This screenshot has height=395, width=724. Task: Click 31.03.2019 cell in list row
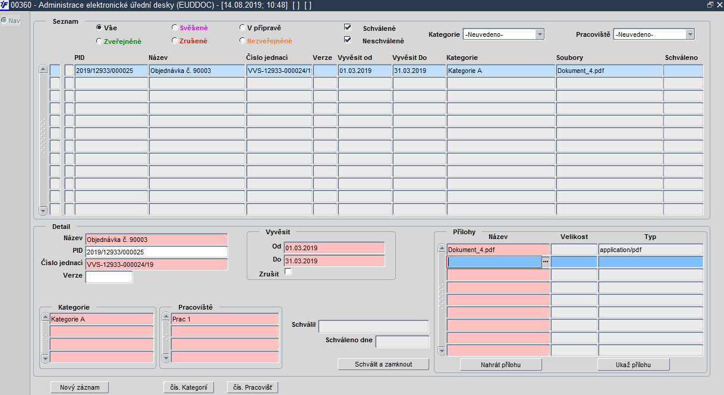coord(419,71)
